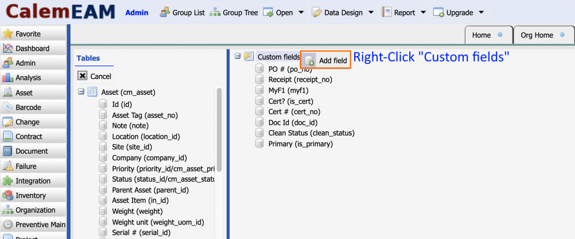
Task: Open the Failure module
Action: (33, 166)
